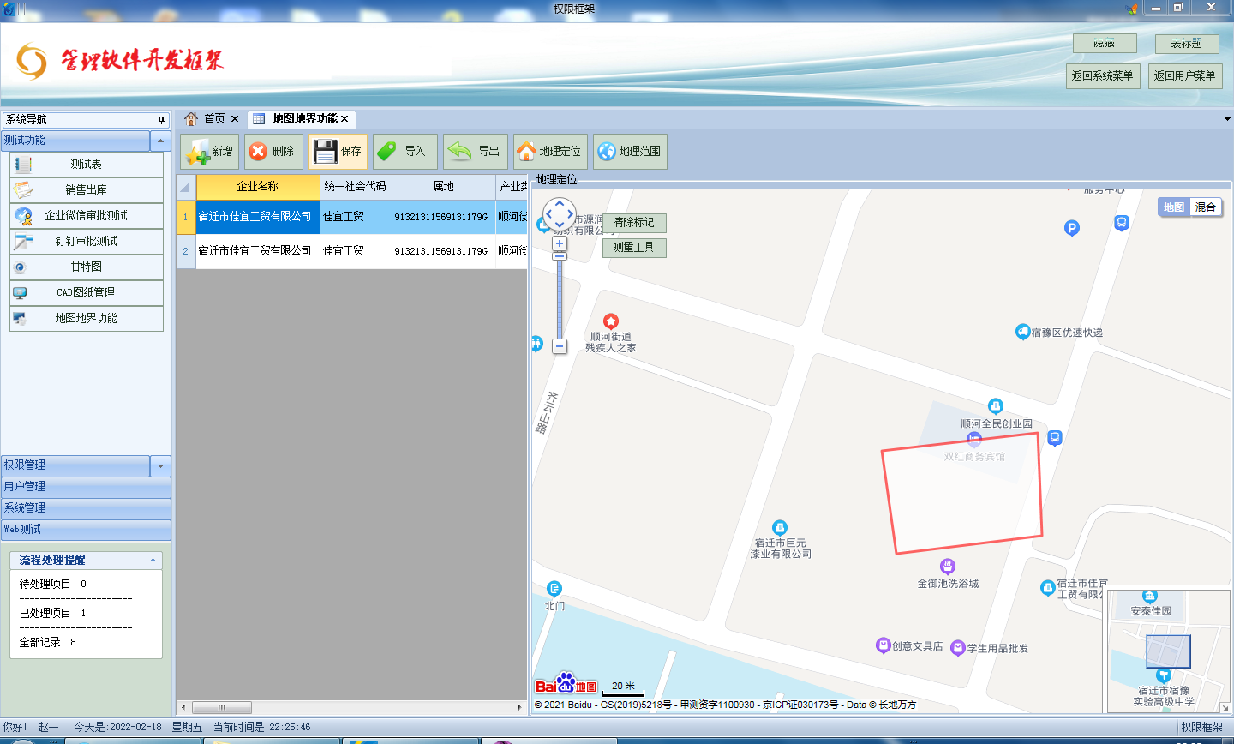This screenshot has width=1234, height=744.
Task: Click the 甘特图 icon
Action: (x=21, y=267)
